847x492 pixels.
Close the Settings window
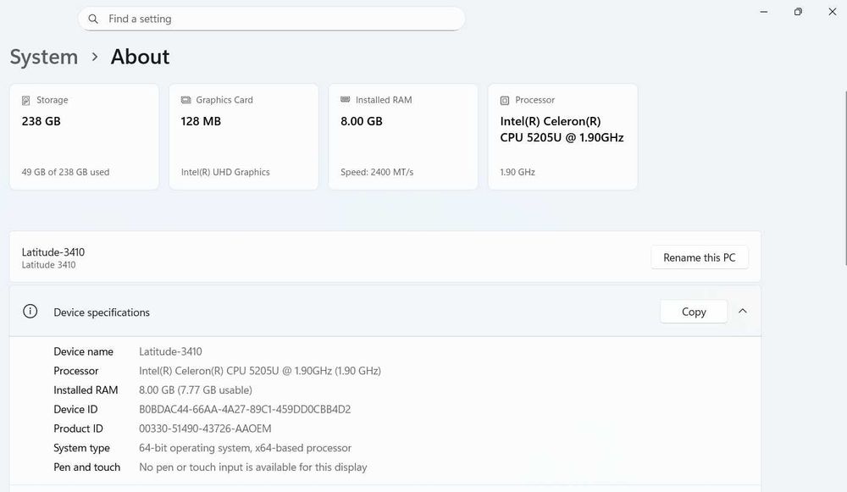tap(832, 12)
